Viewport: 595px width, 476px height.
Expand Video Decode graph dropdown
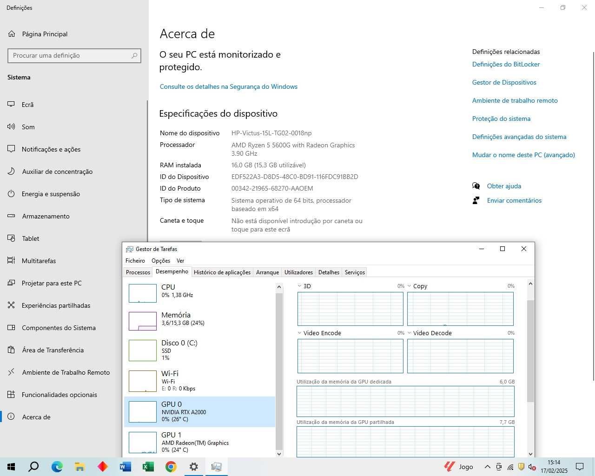[410, 333]
